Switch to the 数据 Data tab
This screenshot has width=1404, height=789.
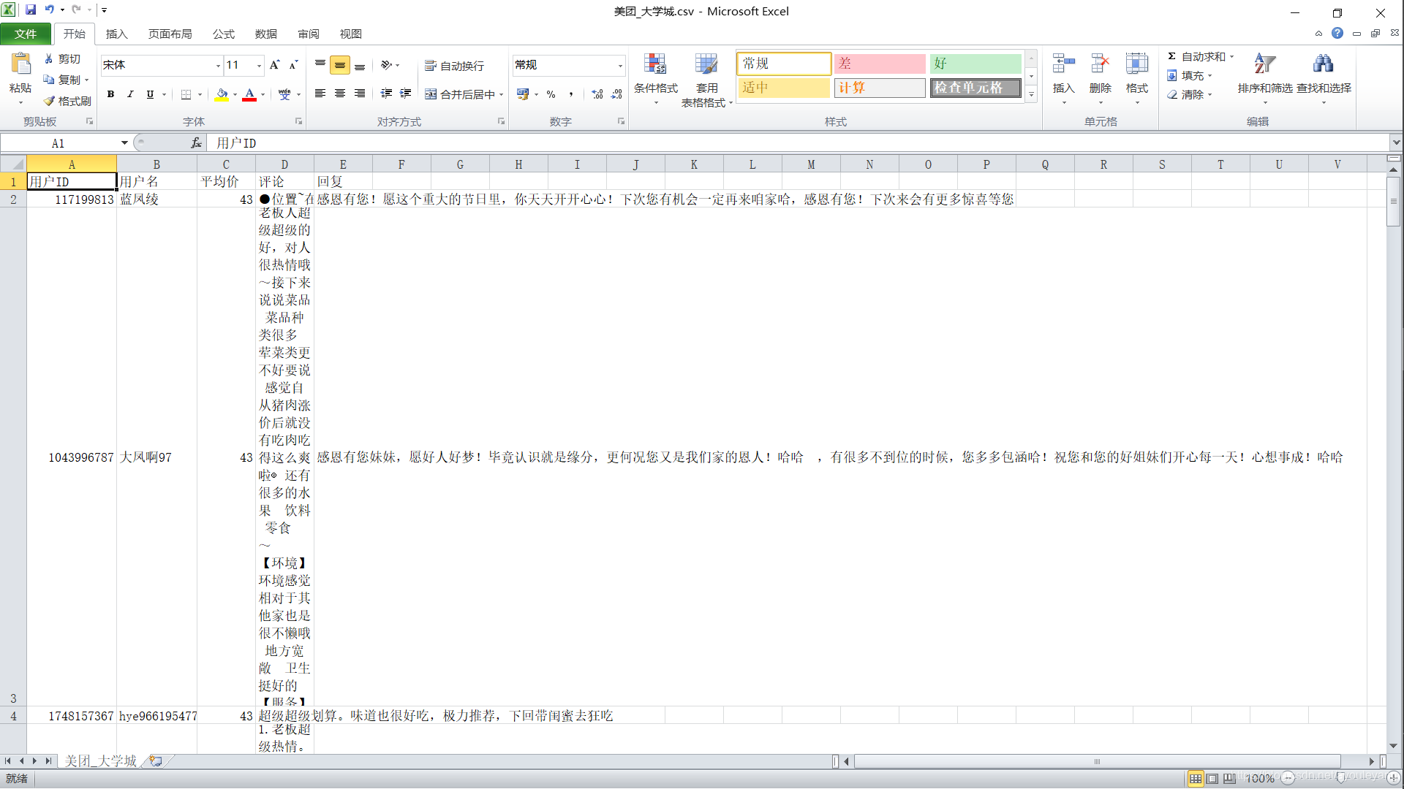[265, 34]
